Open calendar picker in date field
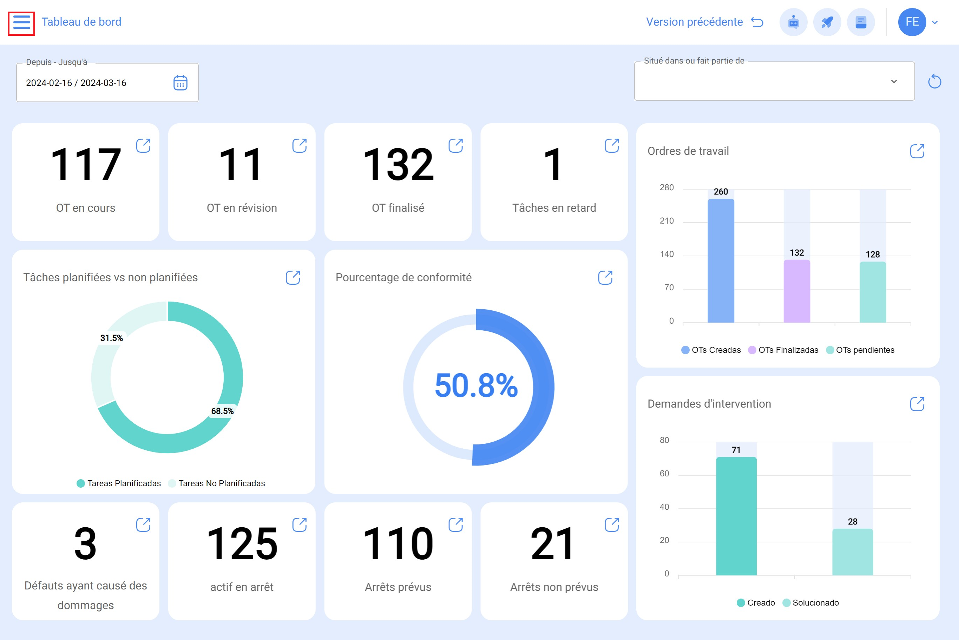Screen dimensions: 959x640 [x=180, y=83]
